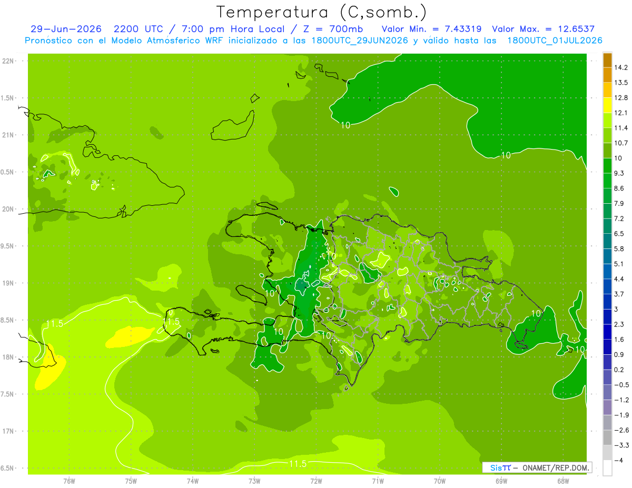Click the legend value "4.4"
The width and height of the screenshot is (632, 488).
coord(619,278)
